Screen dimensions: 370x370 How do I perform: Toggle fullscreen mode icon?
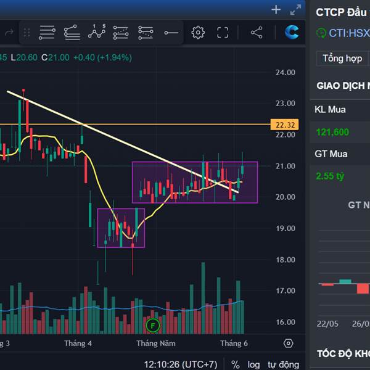[223, 32]
